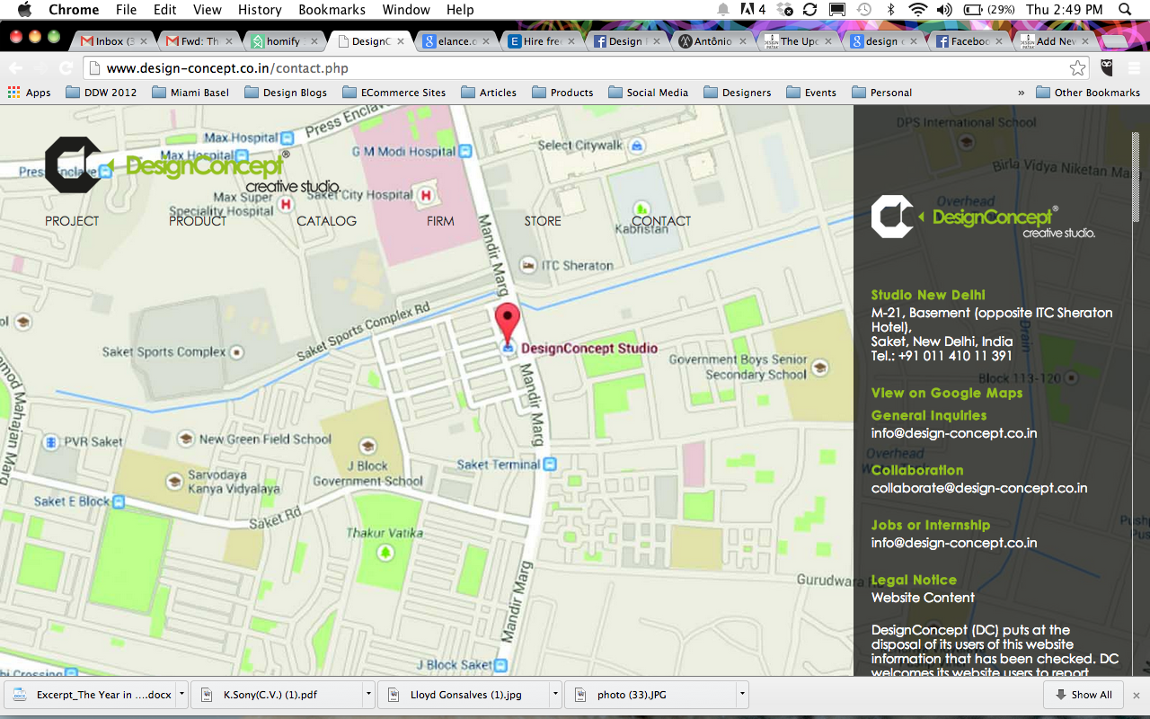Switch to the homify tab
This screenshot has height=719, width=1150.
tap(285, 41)
